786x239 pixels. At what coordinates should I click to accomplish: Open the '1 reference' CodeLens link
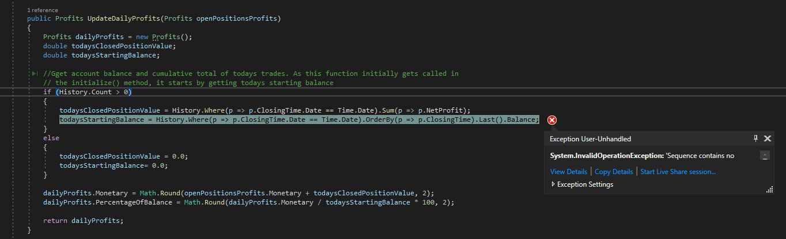point(43,11)
